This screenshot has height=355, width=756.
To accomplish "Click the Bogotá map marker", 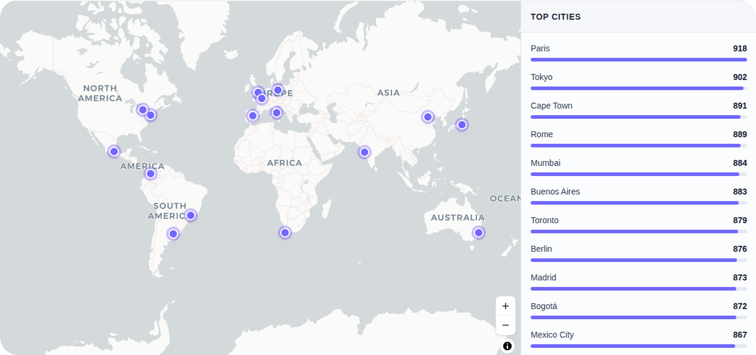I will pyautogui.click(x=151, y=174).
